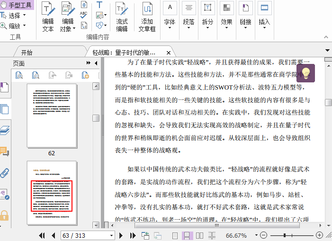Click the next view icon
The image size is (332, 241).
click(x=158, y=235)
